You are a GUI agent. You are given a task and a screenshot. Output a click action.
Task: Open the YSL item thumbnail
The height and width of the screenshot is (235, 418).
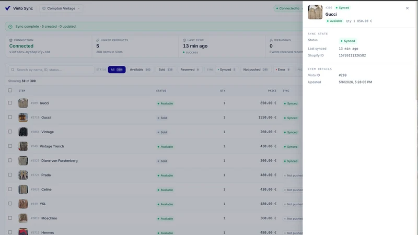click(23, 204)
